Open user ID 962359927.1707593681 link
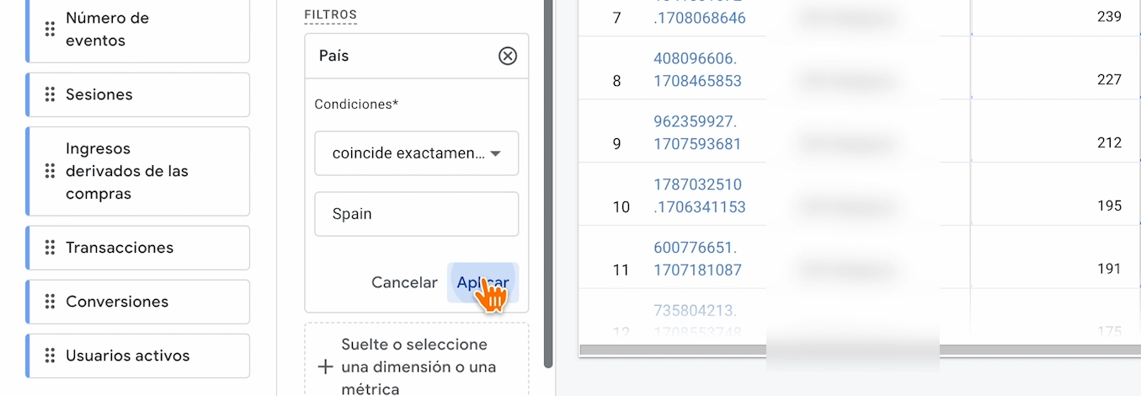 (x=697, y=132)
